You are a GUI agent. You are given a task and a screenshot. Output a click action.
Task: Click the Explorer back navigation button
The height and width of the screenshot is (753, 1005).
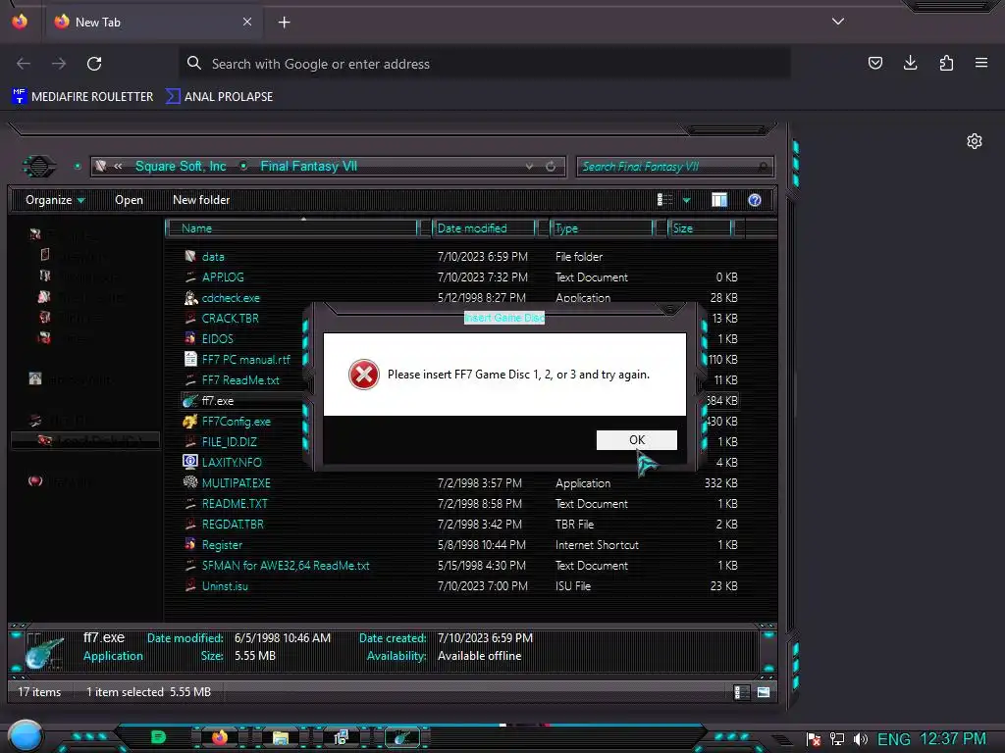pyautogui.click(x=38, y=167)
